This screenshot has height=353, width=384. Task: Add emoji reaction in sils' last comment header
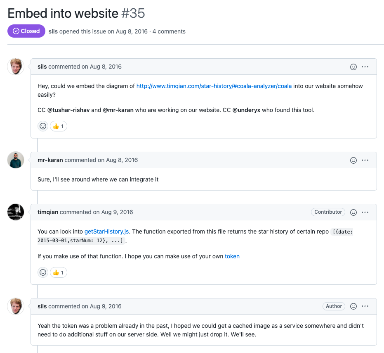pyautogui.click(x=353, y=307)
